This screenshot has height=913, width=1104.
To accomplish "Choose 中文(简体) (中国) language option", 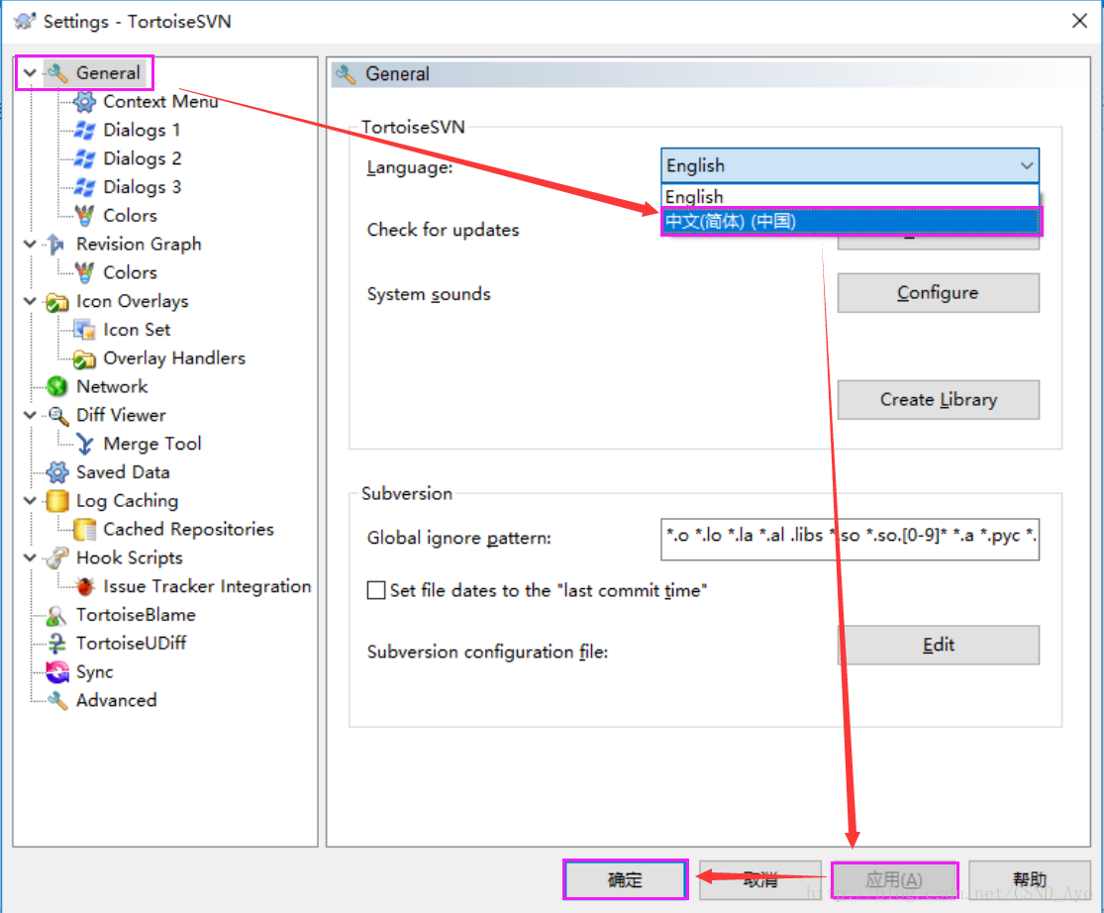I will tap(851, 221).
